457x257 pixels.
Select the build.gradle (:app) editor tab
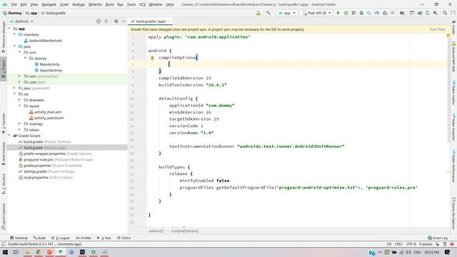tap(151, 21)
